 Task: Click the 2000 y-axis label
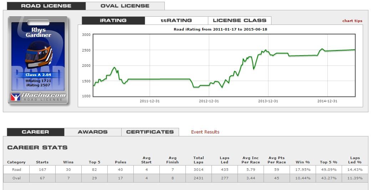(x=86, y=66)
